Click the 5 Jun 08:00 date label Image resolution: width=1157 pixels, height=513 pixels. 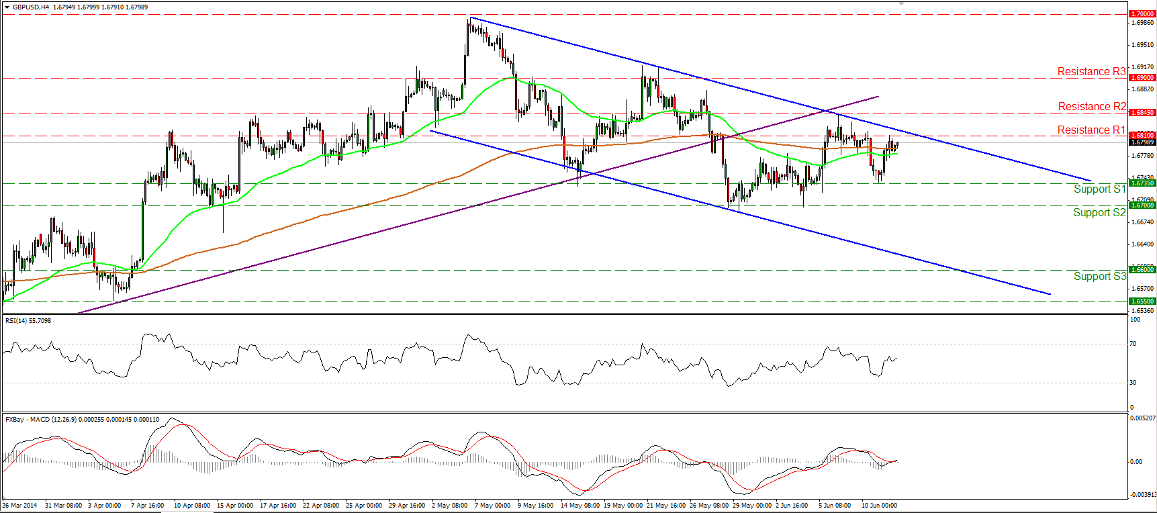click(835, 506)
